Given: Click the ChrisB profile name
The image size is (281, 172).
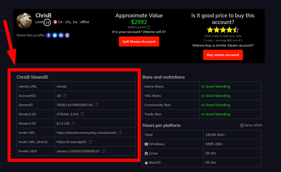Looking at the screenshot, I should point(43,15).
